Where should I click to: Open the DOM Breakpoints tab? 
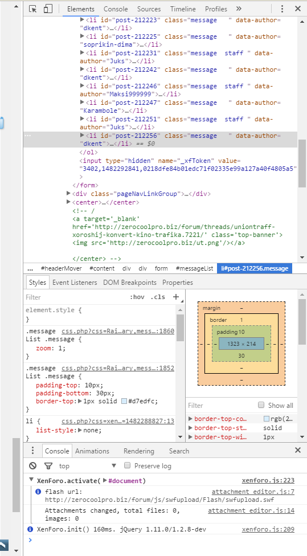[x=130, y=283]
